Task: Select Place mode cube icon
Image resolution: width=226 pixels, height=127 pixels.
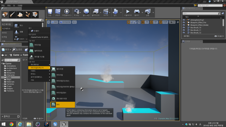Action: 5,14
